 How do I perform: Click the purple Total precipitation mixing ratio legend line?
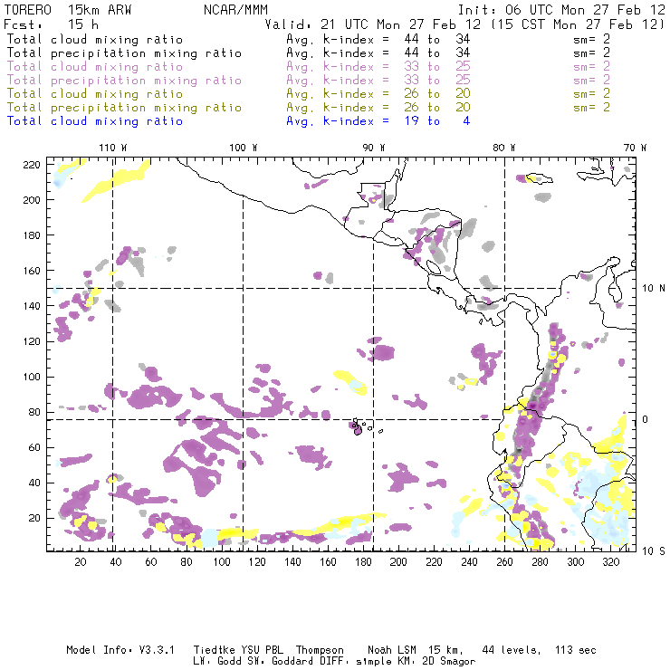[x=124, y=80]
